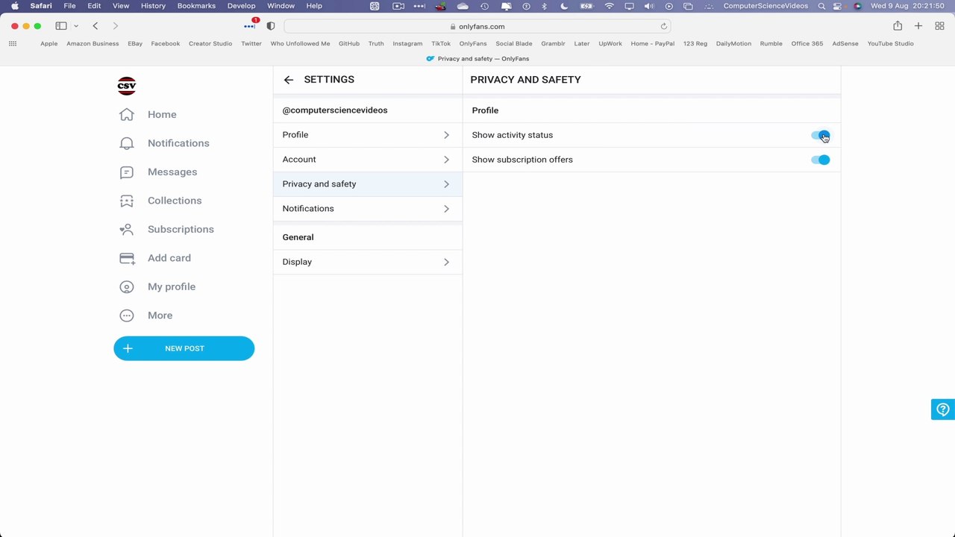Click the onlyfans.com address bar

pyautogui.click(x=477, y=26)
